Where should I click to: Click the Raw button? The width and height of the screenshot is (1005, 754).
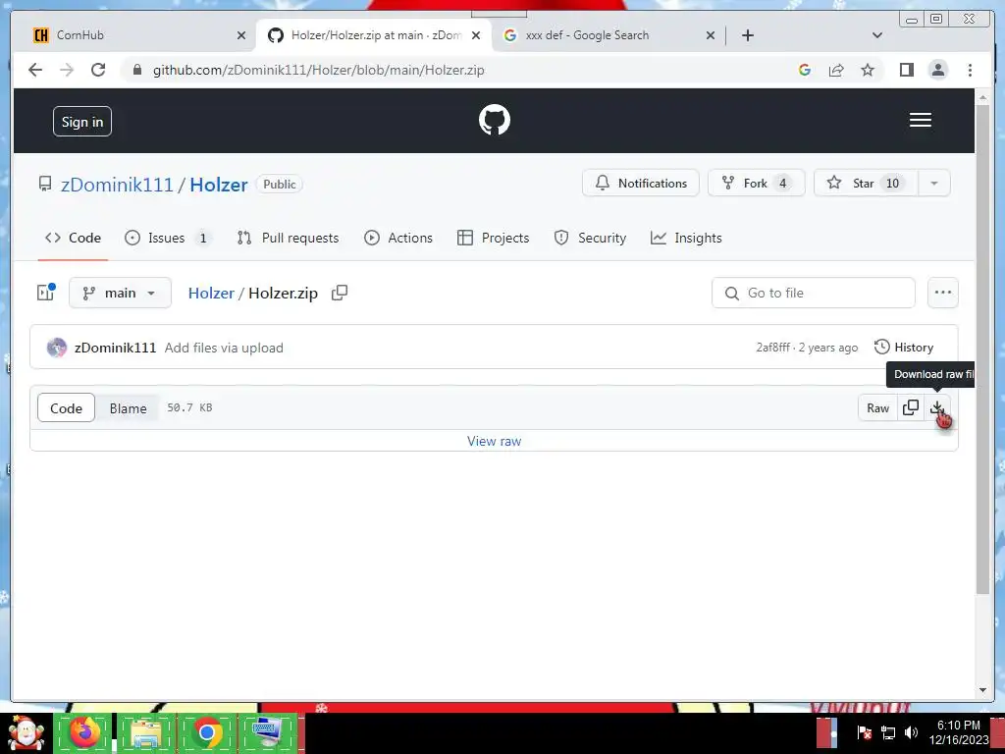877,407
